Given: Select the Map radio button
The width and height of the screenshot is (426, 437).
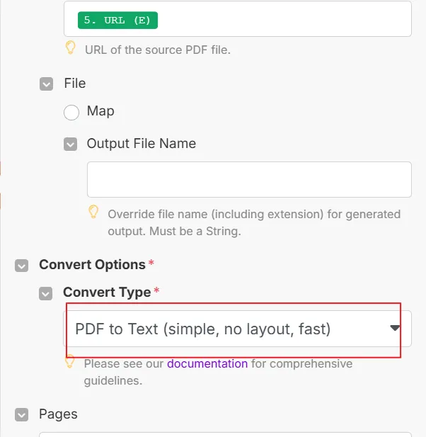Looking at the screenshot, I should coord(71,113).
